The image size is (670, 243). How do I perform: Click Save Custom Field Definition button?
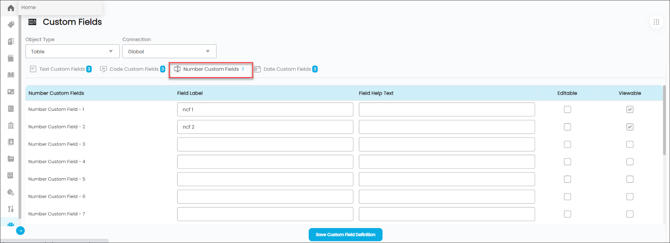point(345,235)
